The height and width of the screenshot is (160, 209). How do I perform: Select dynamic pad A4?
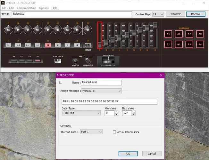click(x=200, y=44)
